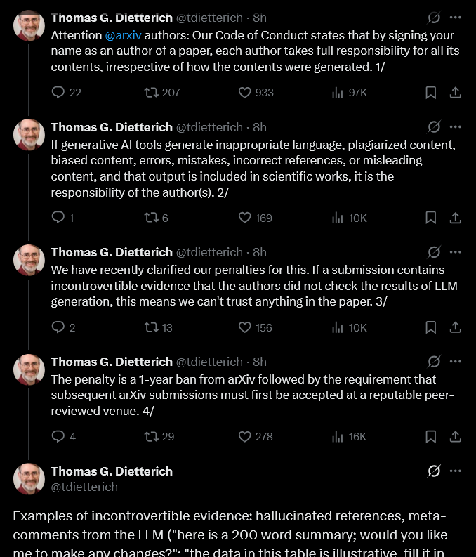Open Thomas G. Dietterich avatar on last tweet
This screenshot has height=557, width=476.
(29, 478)
